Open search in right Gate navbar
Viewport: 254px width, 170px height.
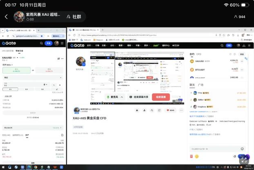pos(222,45)
